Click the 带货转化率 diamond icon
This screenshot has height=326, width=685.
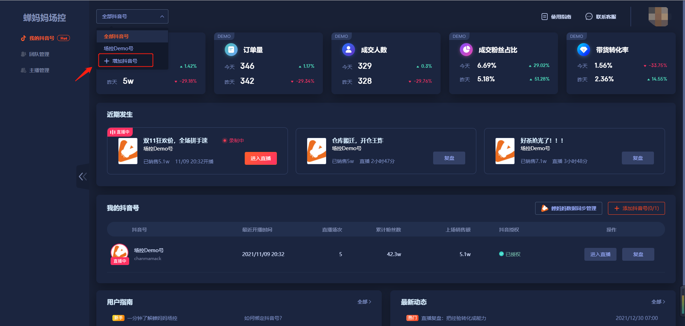coord(584,50)
